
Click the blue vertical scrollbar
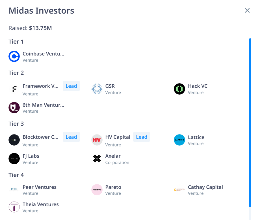pyautogui.click(x=250, y=122)
